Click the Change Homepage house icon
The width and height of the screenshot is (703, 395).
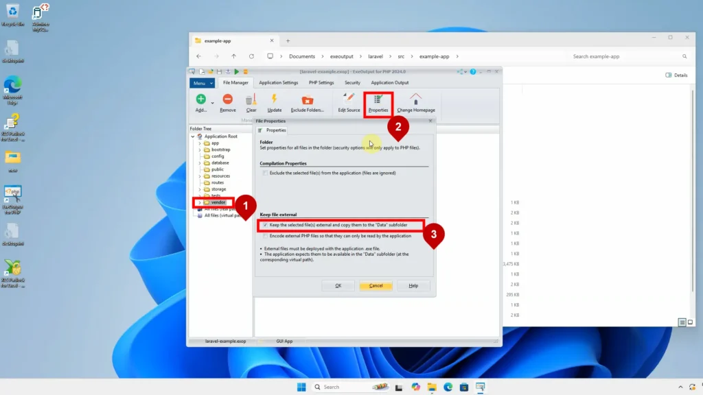[415, 100]
